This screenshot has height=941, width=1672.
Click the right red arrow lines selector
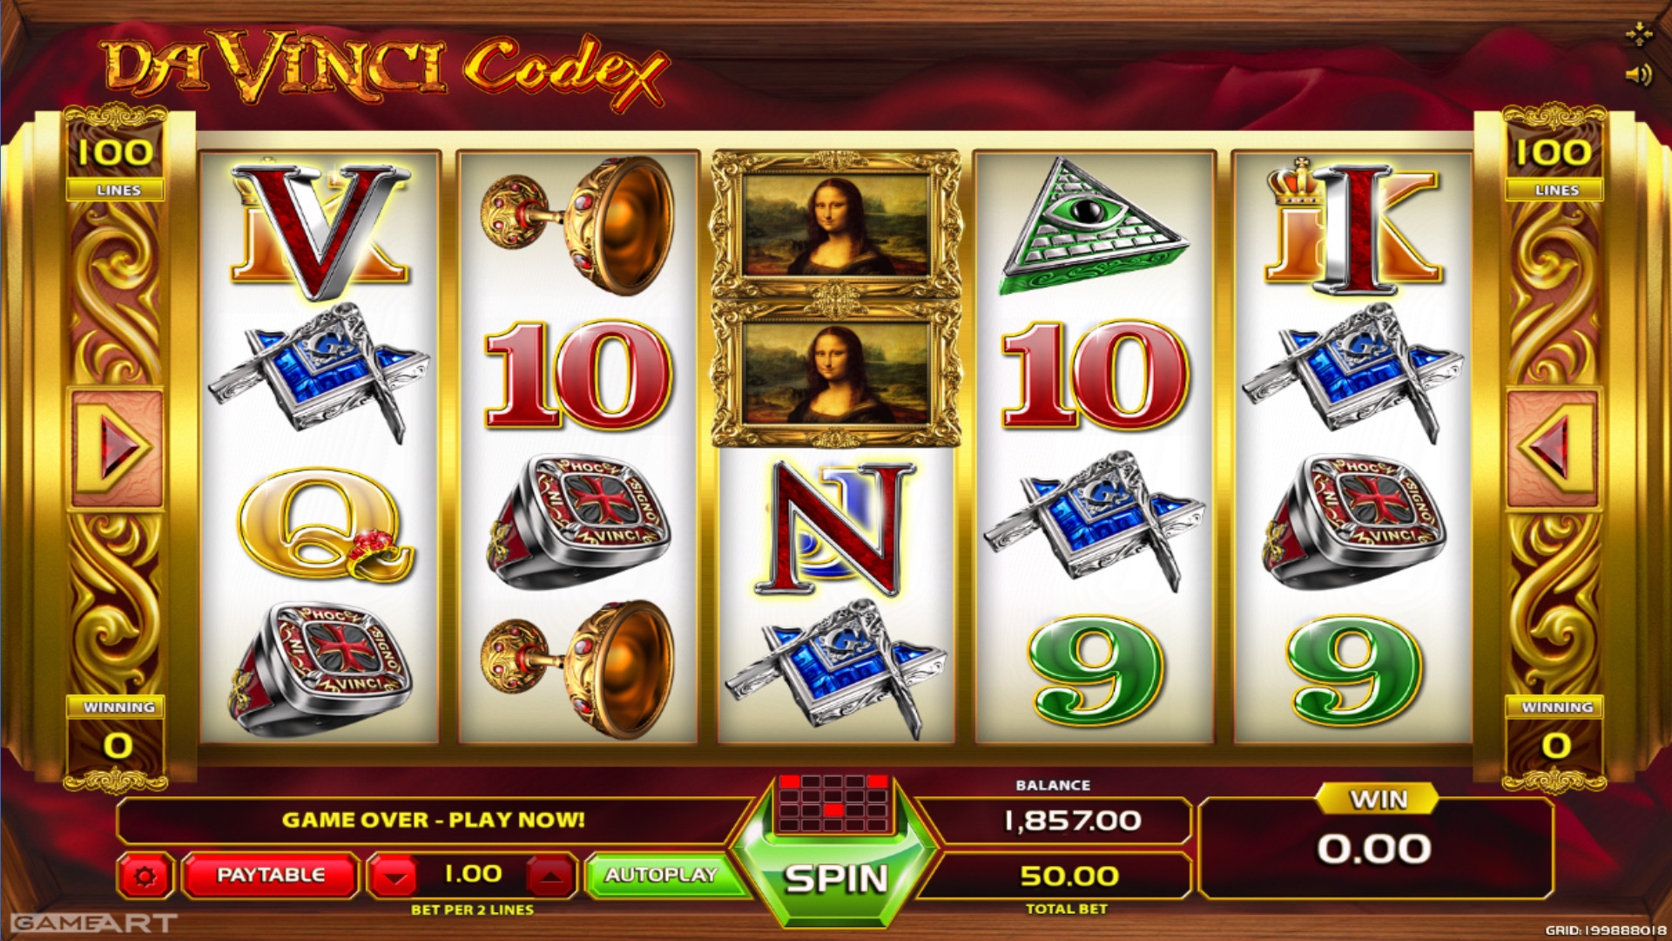1554,448
